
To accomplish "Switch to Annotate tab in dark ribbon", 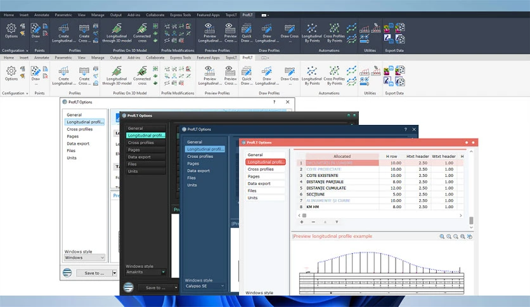I will pyautogui.click(x=42, y=15).
